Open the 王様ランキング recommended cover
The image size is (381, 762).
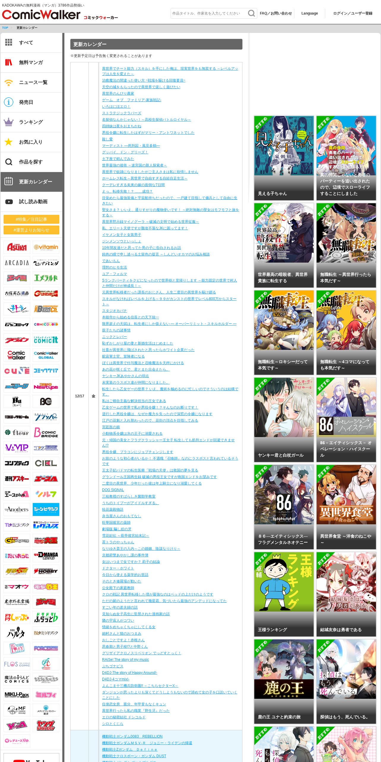[284, 594]
